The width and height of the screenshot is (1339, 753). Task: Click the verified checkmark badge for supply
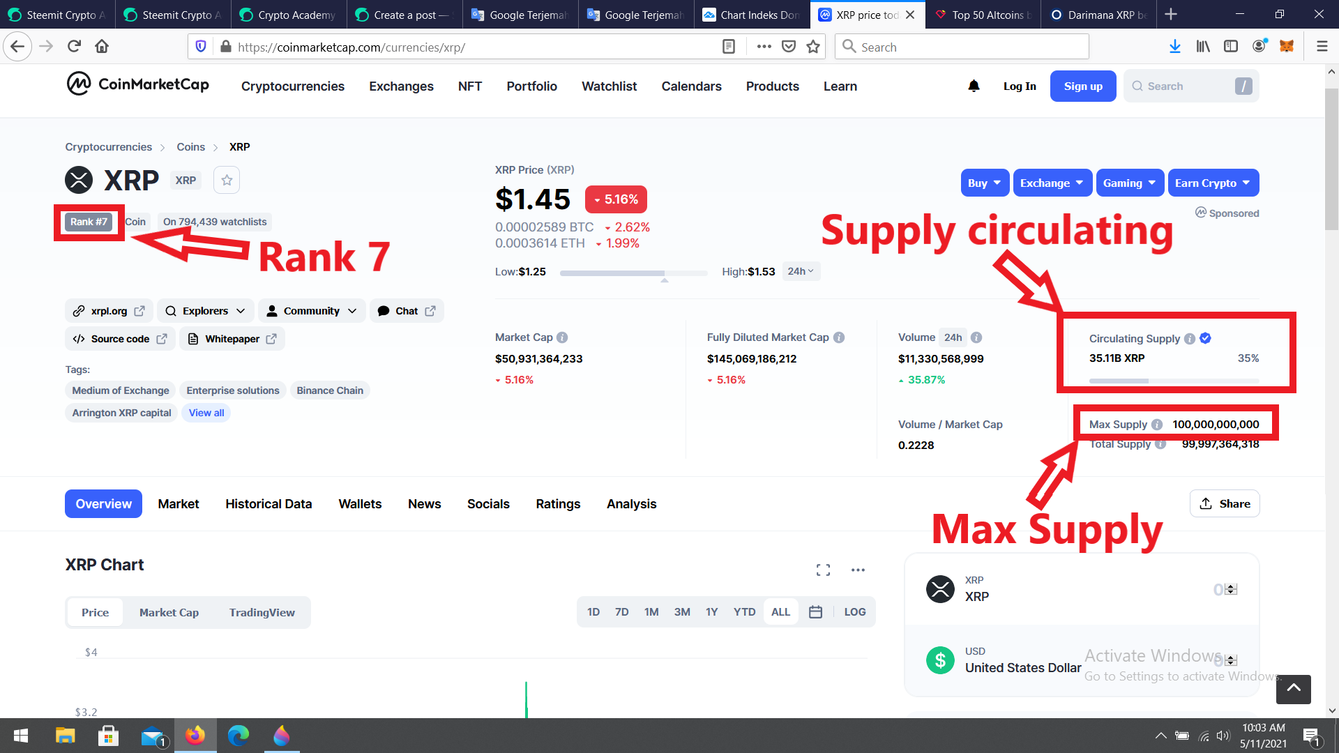[1206, 338]
